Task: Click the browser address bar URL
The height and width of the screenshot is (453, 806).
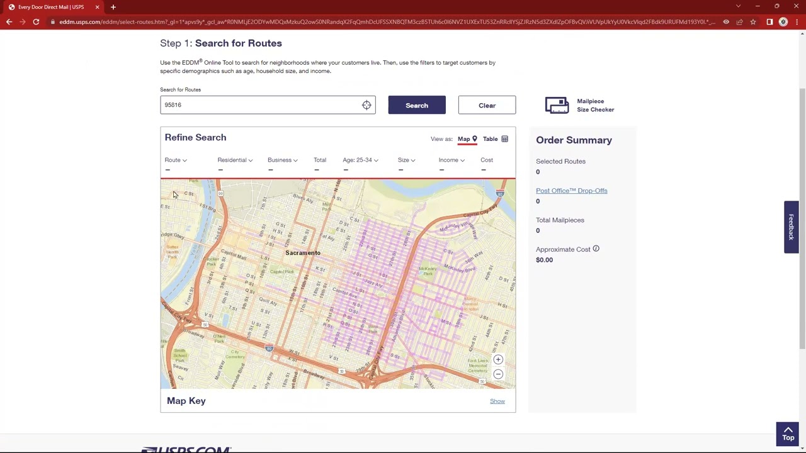Action: [387, 22]
